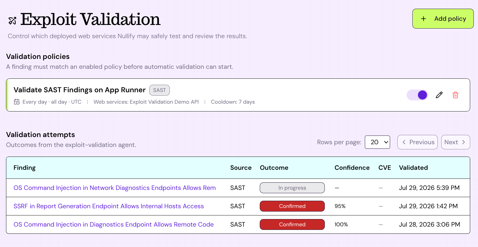Delete the Validate SAST Findings policy
The image size is (478, 247).
455,95
